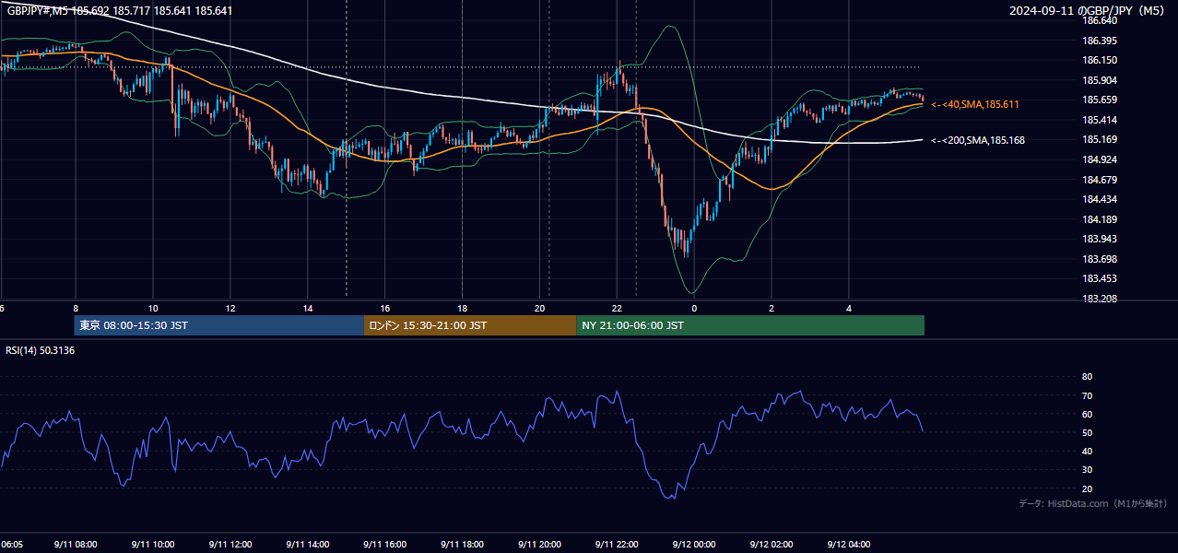
Task: Click the 9/11 14:00 time axis label
Action: pyautogui.click(x=308, y=545)
